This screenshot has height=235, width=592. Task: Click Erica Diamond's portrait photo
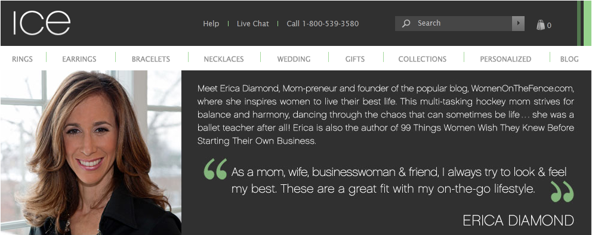point(91,152)
